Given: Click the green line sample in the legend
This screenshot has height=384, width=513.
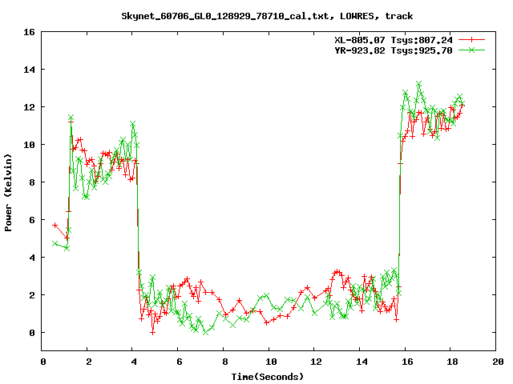Looking at the screenshot, I should (471, 50).
